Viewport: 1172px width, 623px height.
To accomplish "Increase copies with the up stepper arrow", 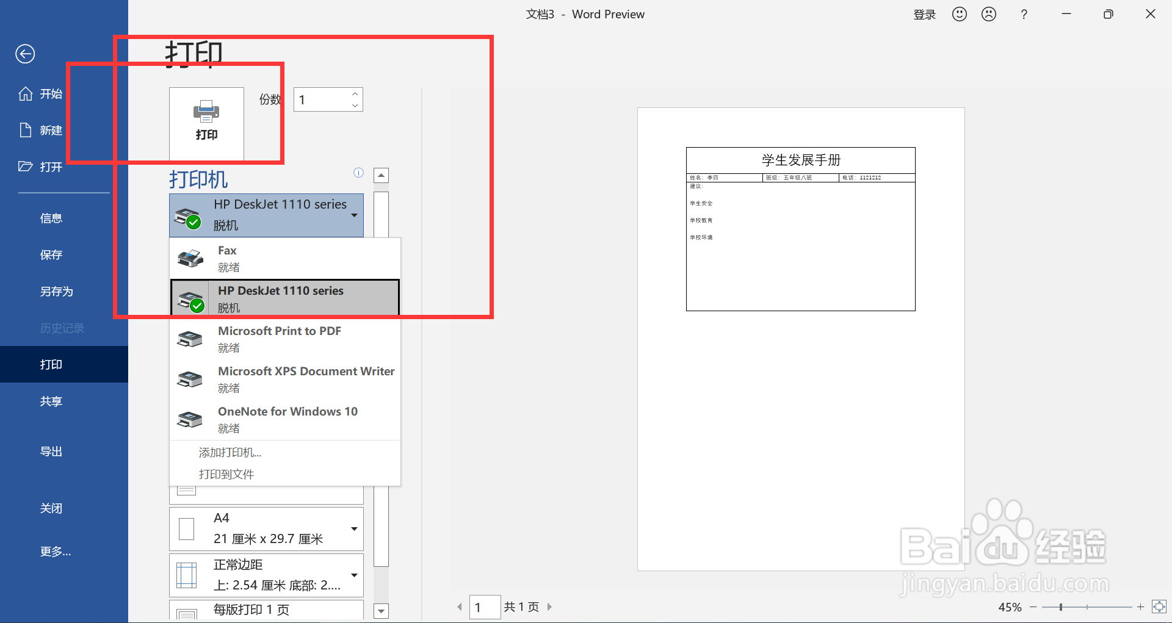I will 355,93.
